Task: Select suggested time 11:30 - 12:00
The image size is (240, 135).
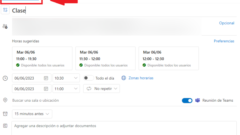Action: point(105,58)
